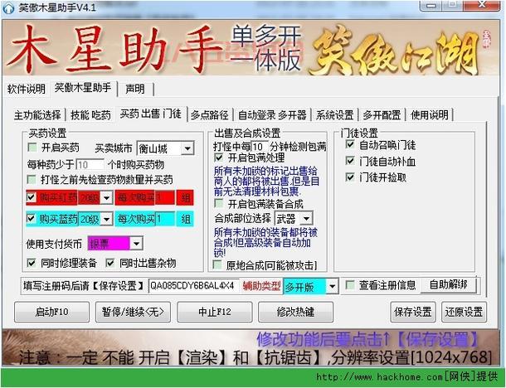Image resolution: width=506 pixels, height=388 pixels.
Task: Open the 多开配置 sub-tab
Action: coord(382,114)
